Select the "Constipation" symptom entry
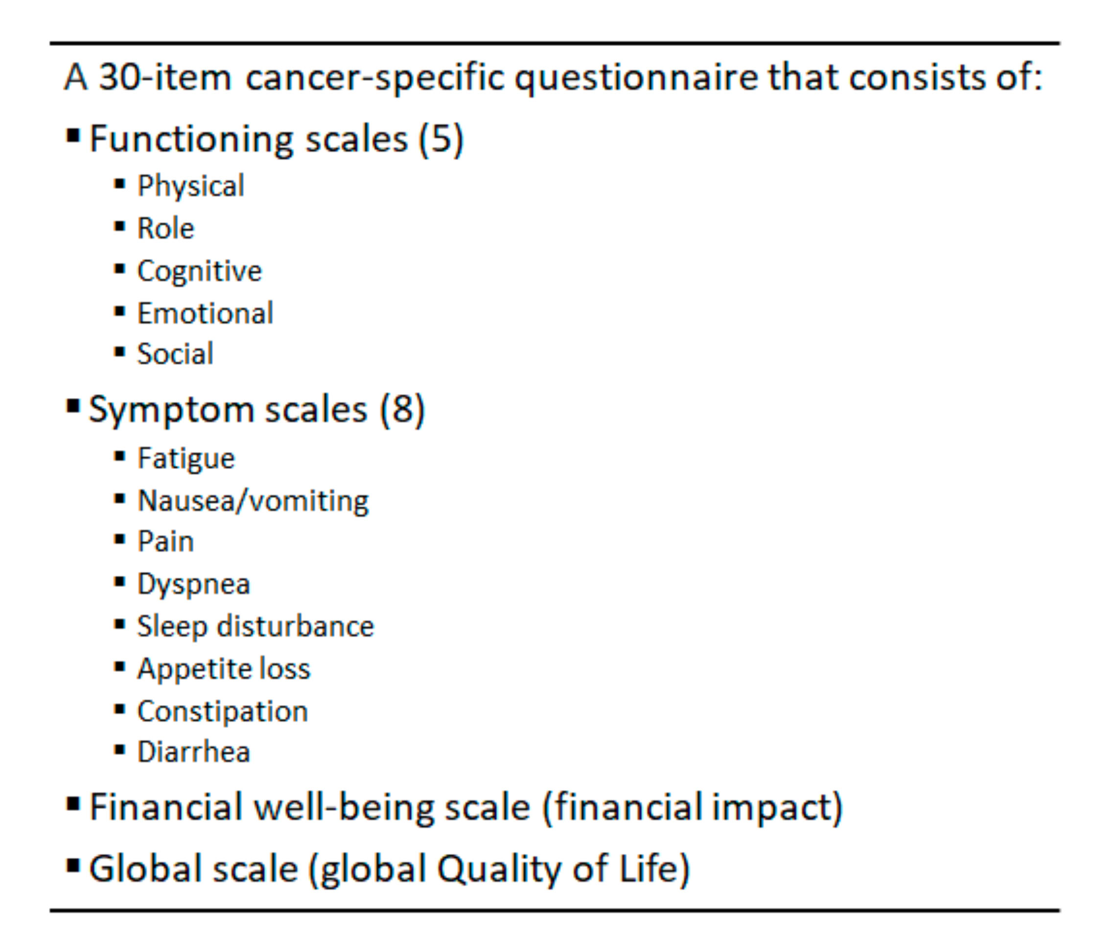 [x=223, y=711]
